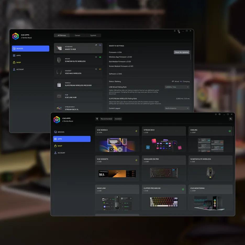Click installed checkmark on Cooling card
Image resolution: width=245 pixels, height=245 pixels.
point(230,131)
